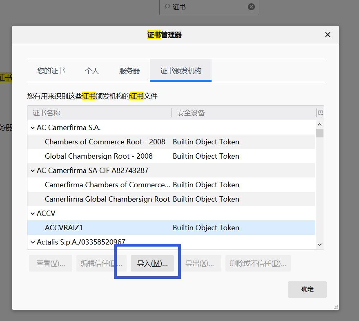The height and width of the screenshot is (321, 359).
Task: Click the 确定 button
Action: click(x=307, y=289)
